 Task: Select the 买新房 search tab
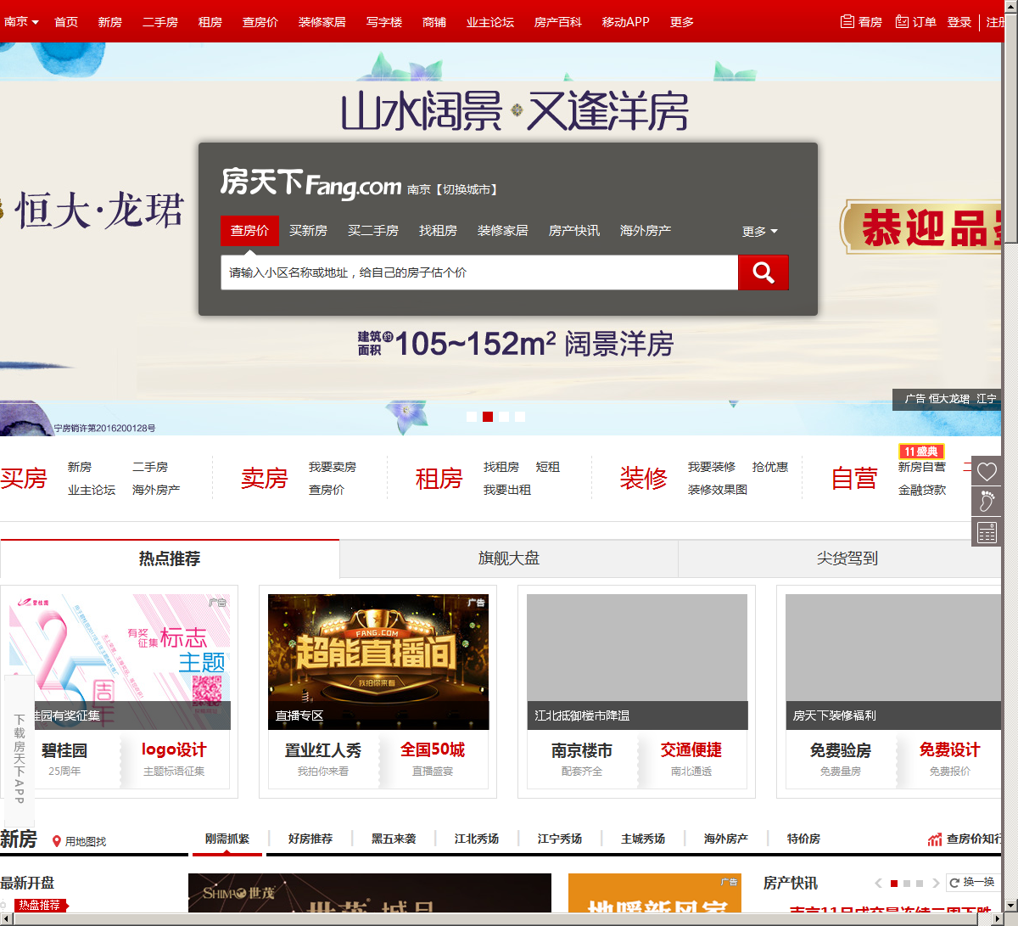(308, 231)
